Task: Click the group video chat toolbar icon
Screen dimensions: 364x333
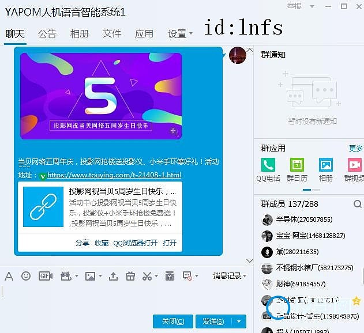Action: (x=66, y=276)
